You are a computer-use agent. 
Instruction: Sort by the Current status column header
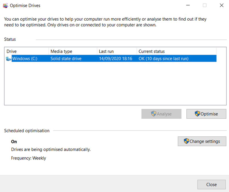[177, 51]
